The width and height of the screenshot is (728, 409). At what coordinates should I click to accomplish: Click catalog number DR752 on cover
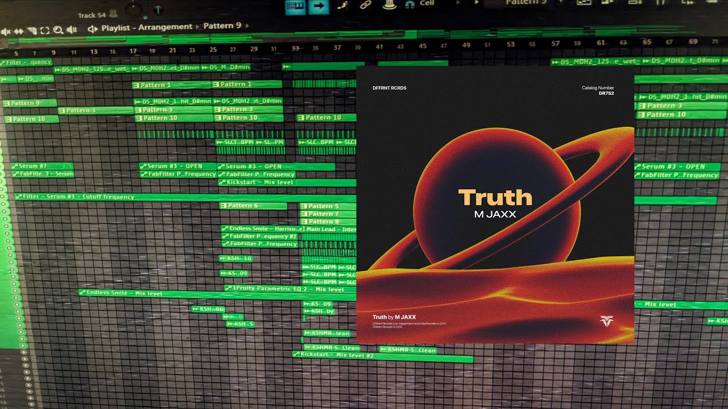(x=606, y=93)
